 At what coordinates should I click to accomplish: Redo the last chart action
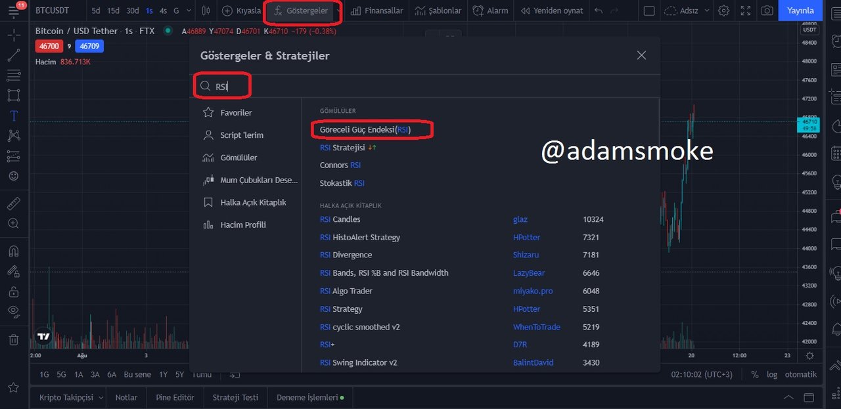coord(614,11)
